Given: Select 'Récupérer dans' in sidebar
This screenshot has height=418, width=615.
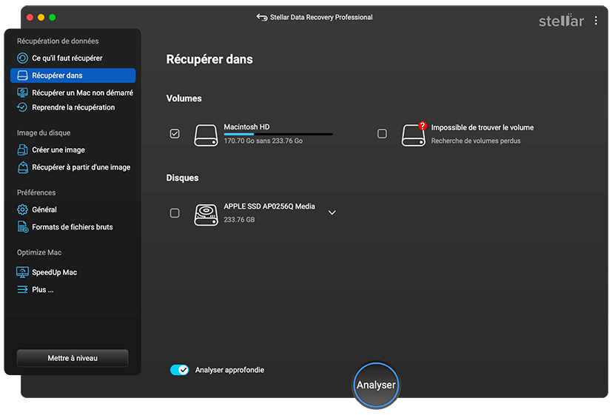Looking at the screenshot, I should [x=73, y=75].
